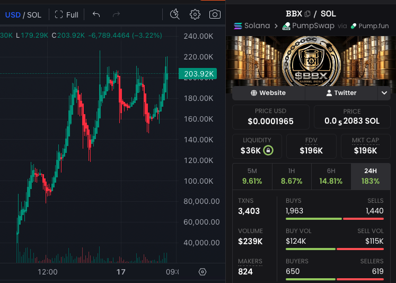Open the token Twitter page
This screenshot has height=283, width=396.
[x=341, y=93]
